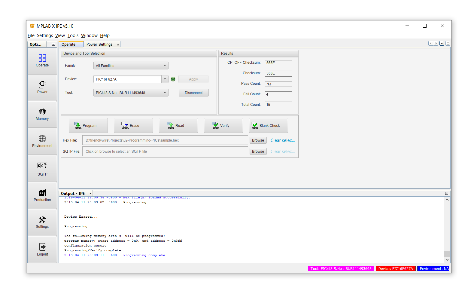The image size is (474, 294).
Task: Click the output panel scrollbar thumb
Action: [447, 254]
